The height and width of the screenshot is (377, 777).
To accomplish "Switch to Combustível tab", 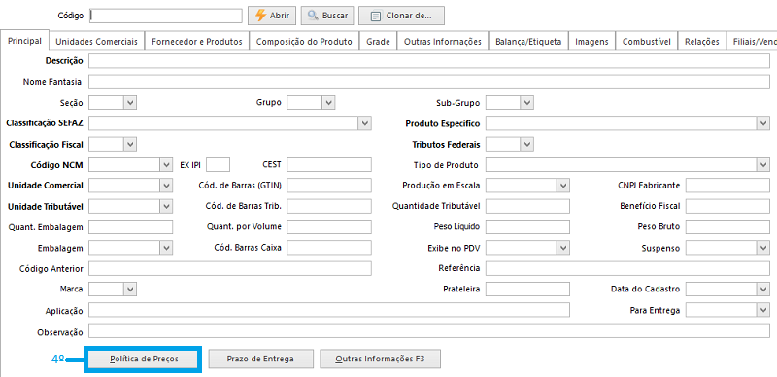I will pos(646,42).
